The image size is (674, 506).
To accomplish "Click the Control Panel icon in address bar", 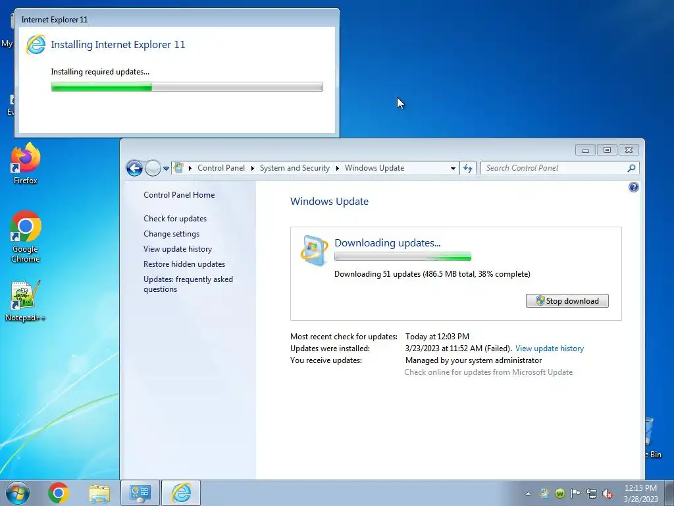I will [179, 168].
